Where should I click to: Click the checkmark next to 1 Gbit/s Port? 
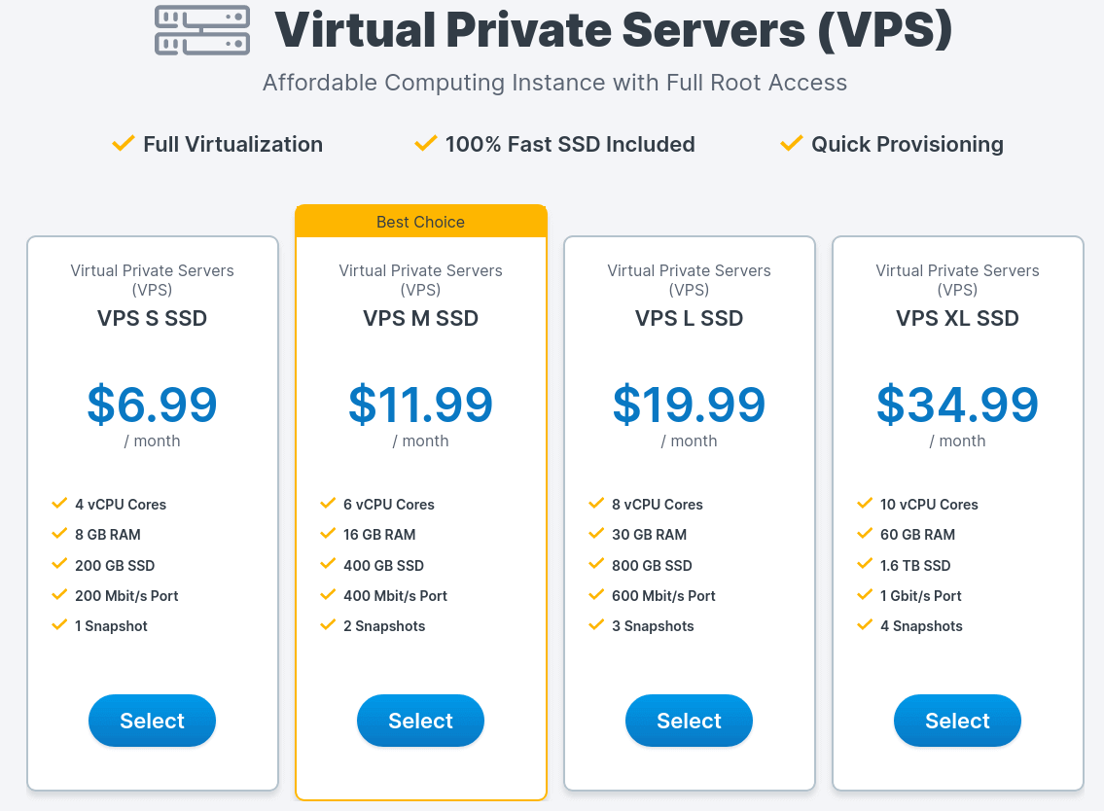point(865,595)
